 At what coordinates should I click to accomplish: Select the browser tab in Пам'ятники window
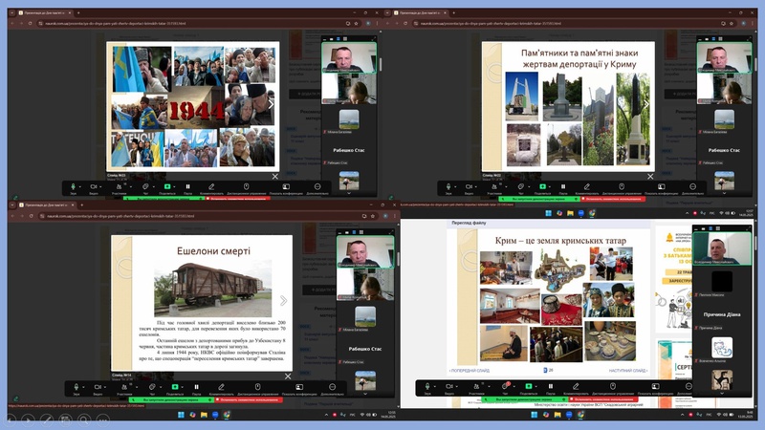pyautogui.click(x=420, y=12)
